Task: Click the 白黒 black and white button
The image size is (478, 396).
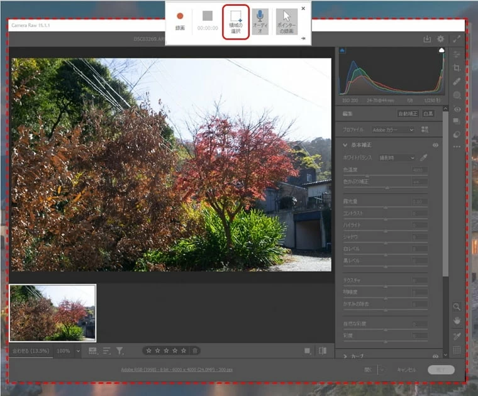Action: point(428,114)
